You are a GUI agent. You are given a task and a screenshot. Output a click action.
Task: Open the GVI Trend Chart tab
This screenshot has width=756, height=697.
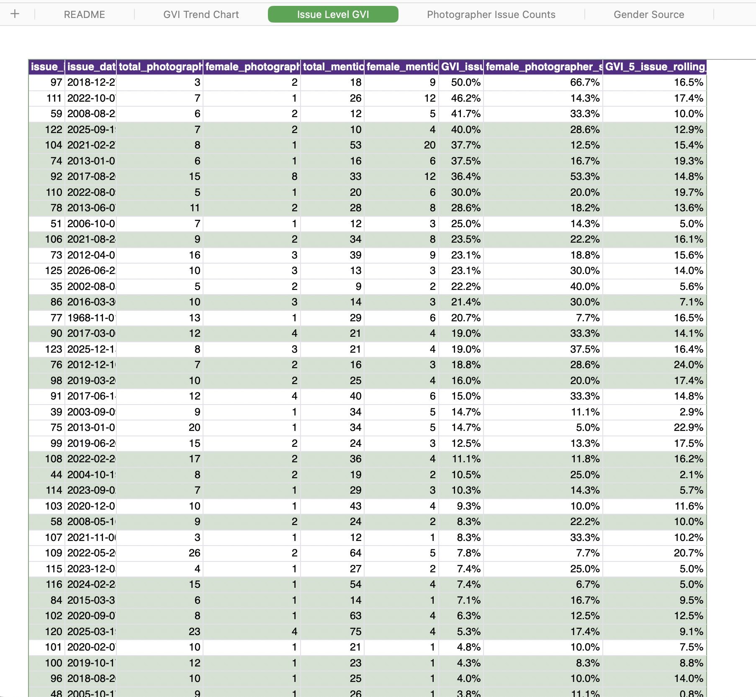coord(201,14)
